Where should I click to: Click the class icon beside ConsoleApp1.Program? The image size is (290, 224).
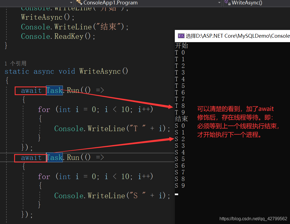coord(79,2)
